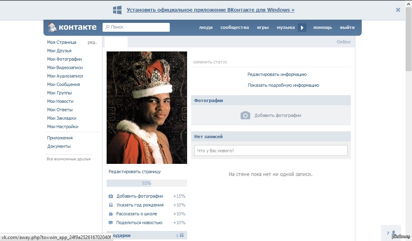The image size is (412, 241).
Task: Click the VK snowman logo
Action: tap(52, 27)
